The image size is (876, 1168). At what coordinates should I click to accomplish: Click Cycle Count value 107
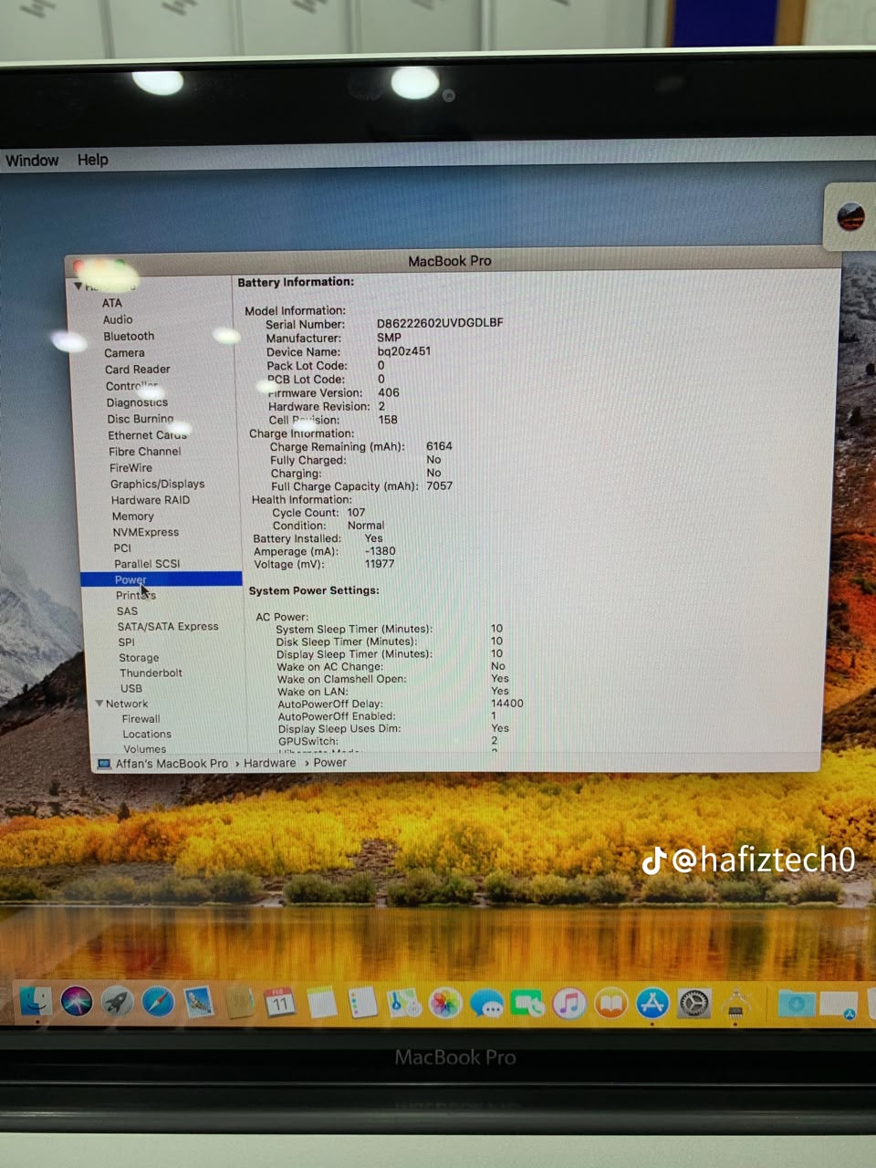click(x=356, y=513)
